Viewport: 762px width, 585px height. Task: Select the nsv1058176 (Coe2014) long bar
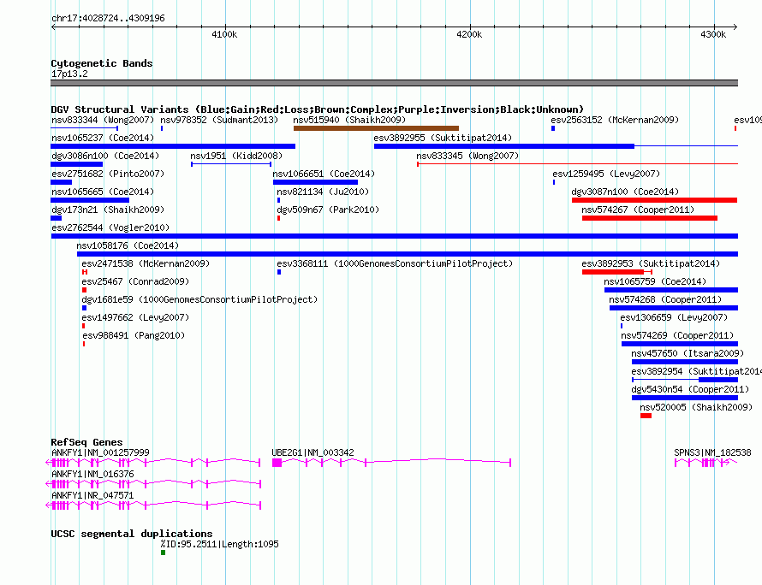(x=408, y=254)
